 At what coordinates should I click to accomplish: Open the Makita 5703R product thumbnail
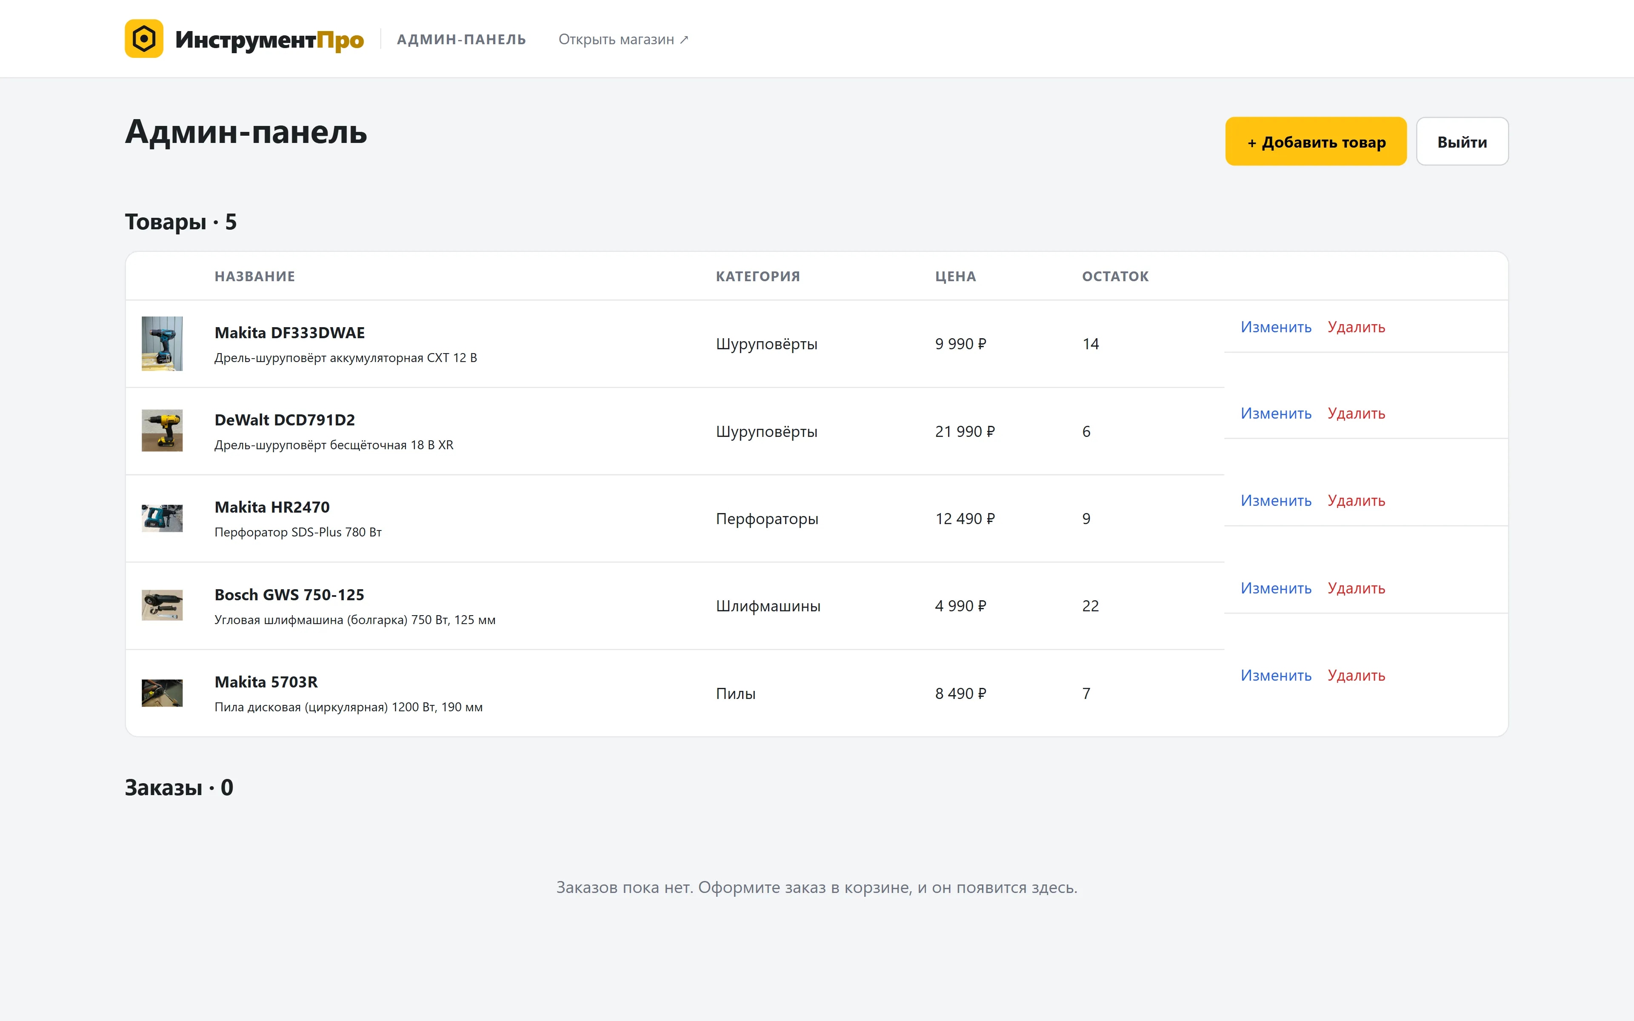tap(162, 693)
